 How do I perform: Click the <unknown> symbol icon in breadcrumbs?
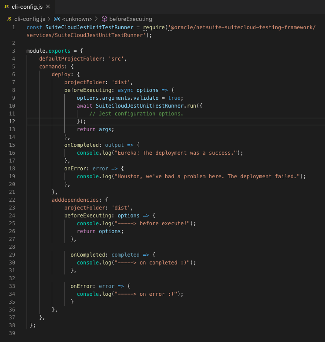(x=57, y=19)
